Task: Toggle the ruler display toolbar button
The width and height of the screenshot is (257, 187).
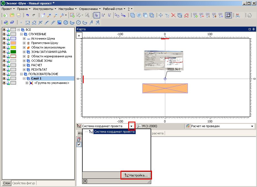Action: click(x=228, y=15)
